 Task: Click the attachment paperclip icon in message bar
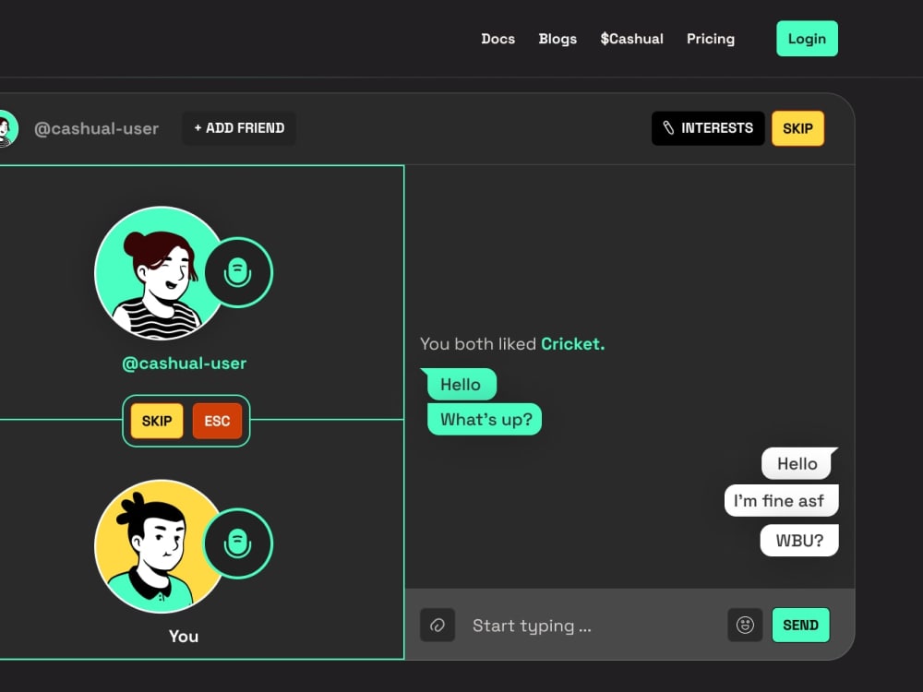point(438,625)
